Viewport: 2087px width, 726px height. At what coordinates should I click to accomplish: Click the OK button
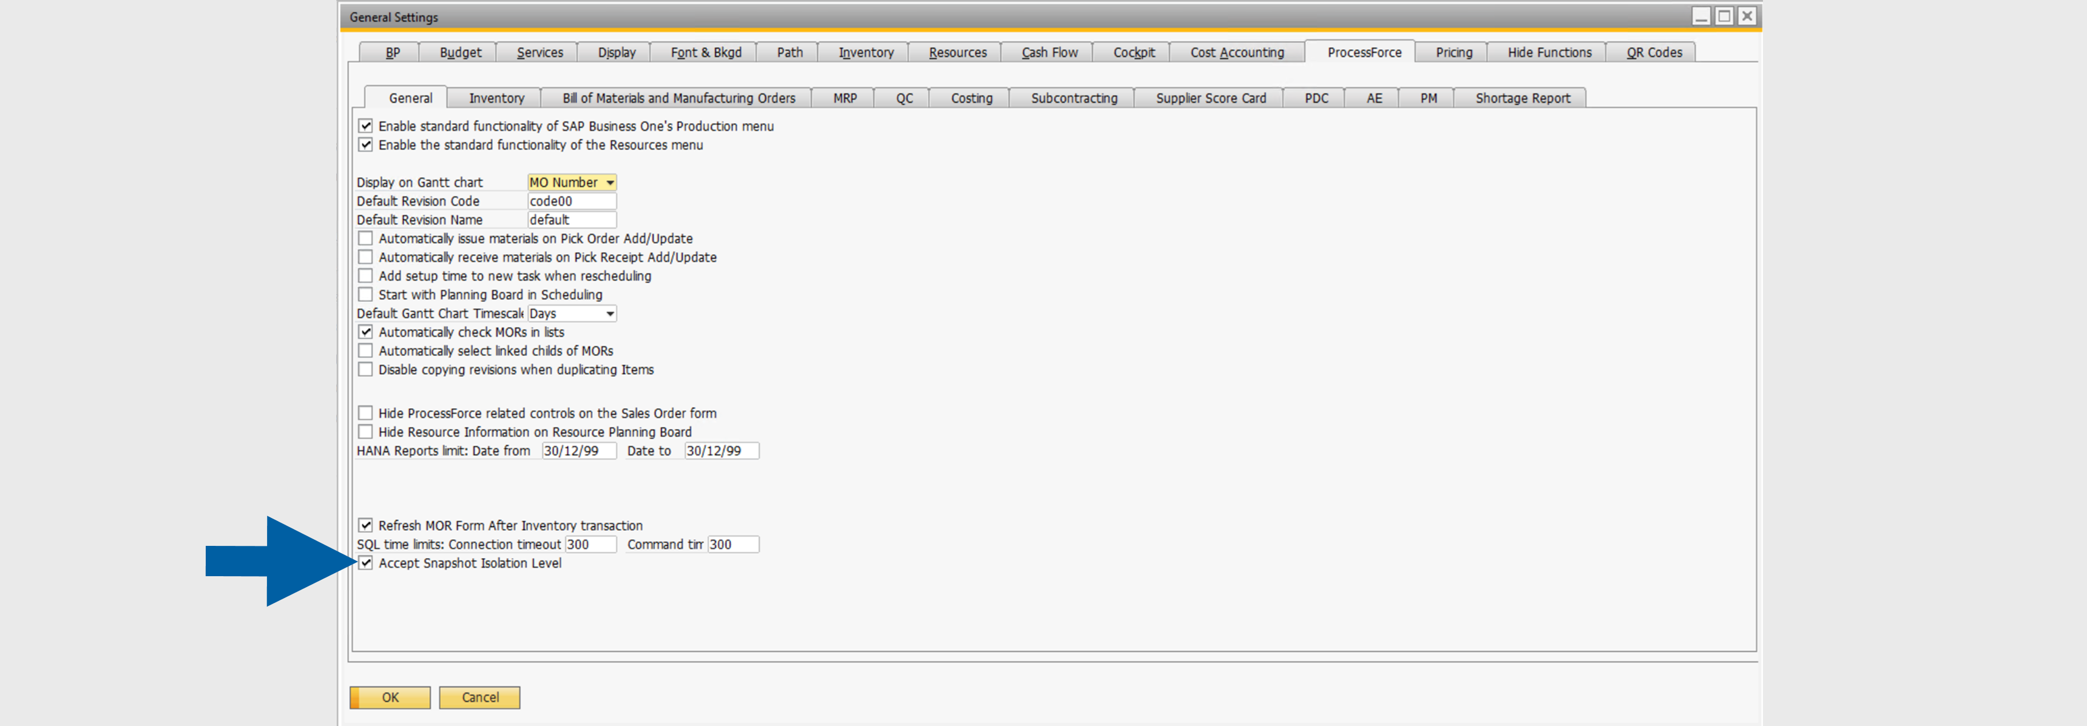(x=390, y=697)
